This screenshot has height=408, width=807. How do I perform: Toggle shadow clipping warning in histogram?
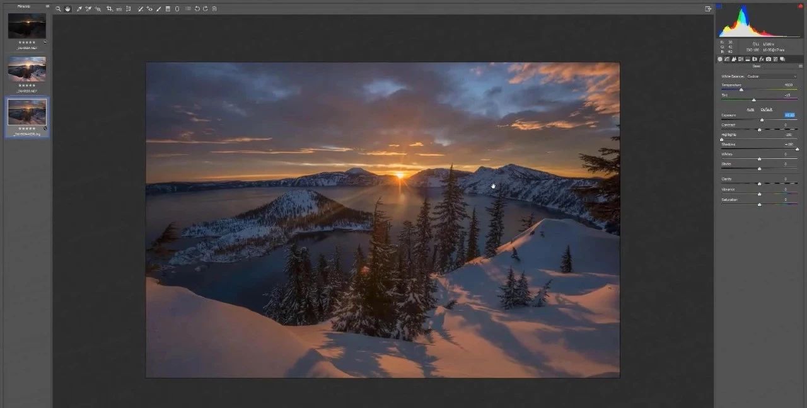click(719, 6)
